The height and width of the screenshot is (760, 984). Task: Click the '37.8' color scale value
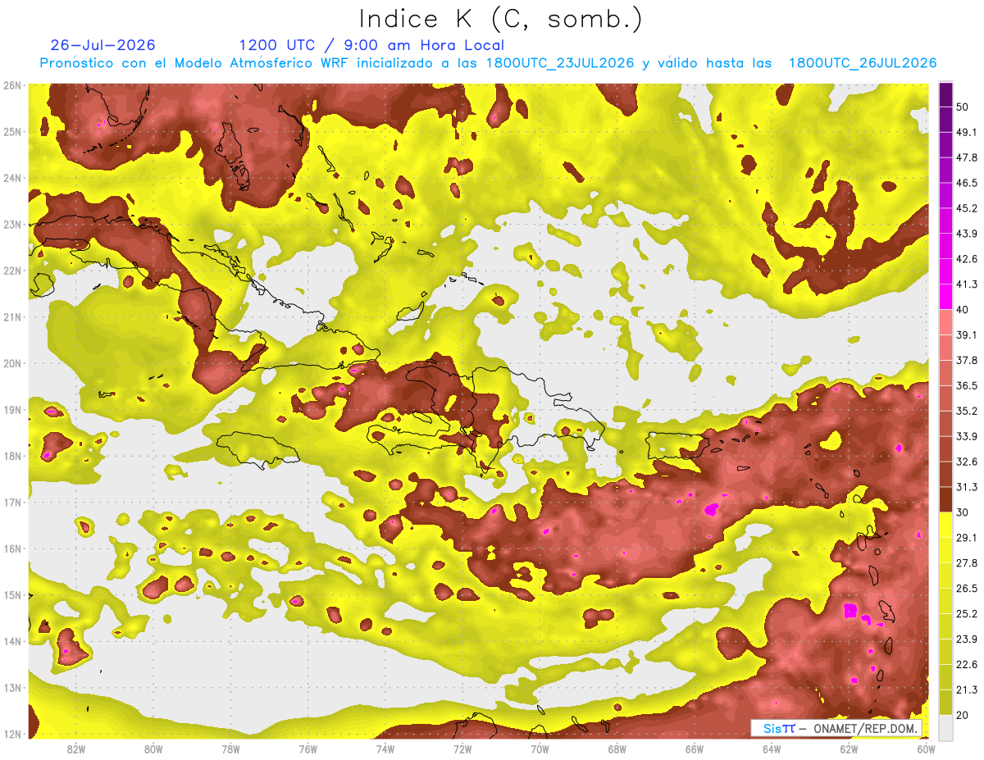[967, 360]
